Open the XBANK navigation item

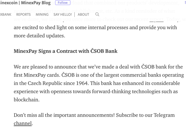[6, 15]
